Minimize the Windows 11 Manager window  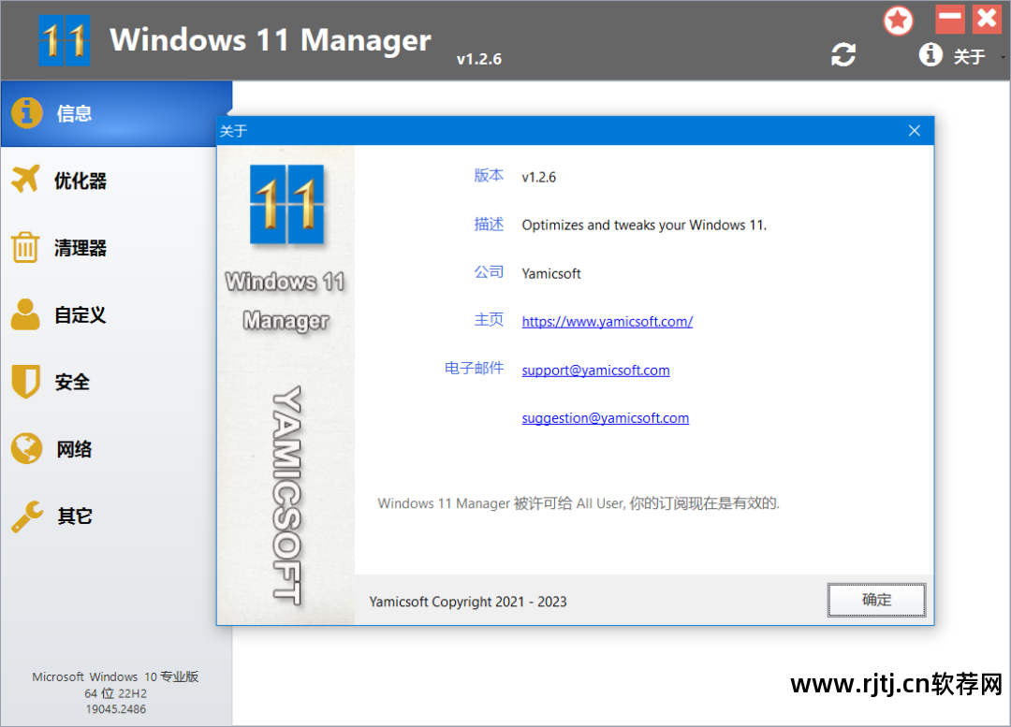coord(950,20)
